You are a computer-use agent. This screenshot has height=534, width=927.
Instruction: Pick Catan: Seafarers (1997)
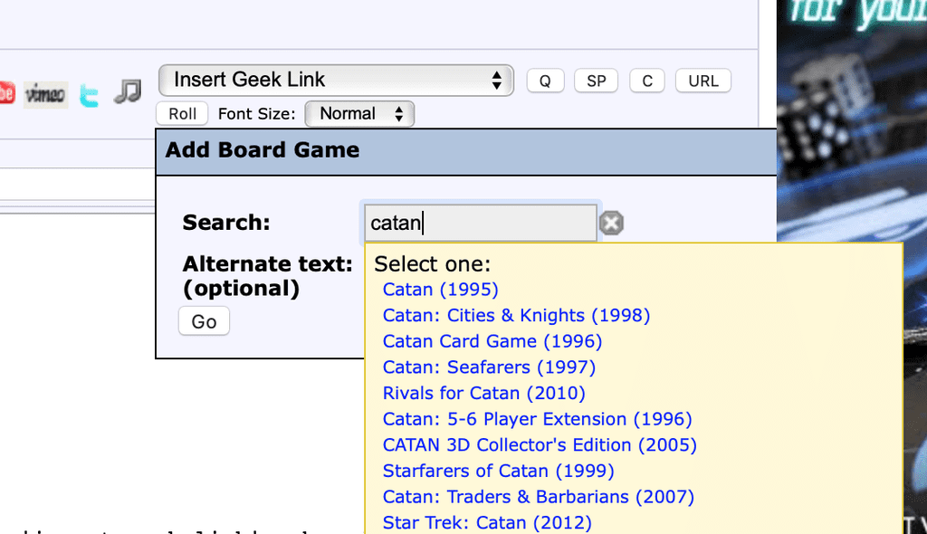point(489,367)
